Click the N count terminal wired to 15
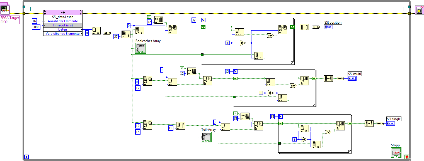The height and width of the screenshot is (161, 424). tap(280, 117)
